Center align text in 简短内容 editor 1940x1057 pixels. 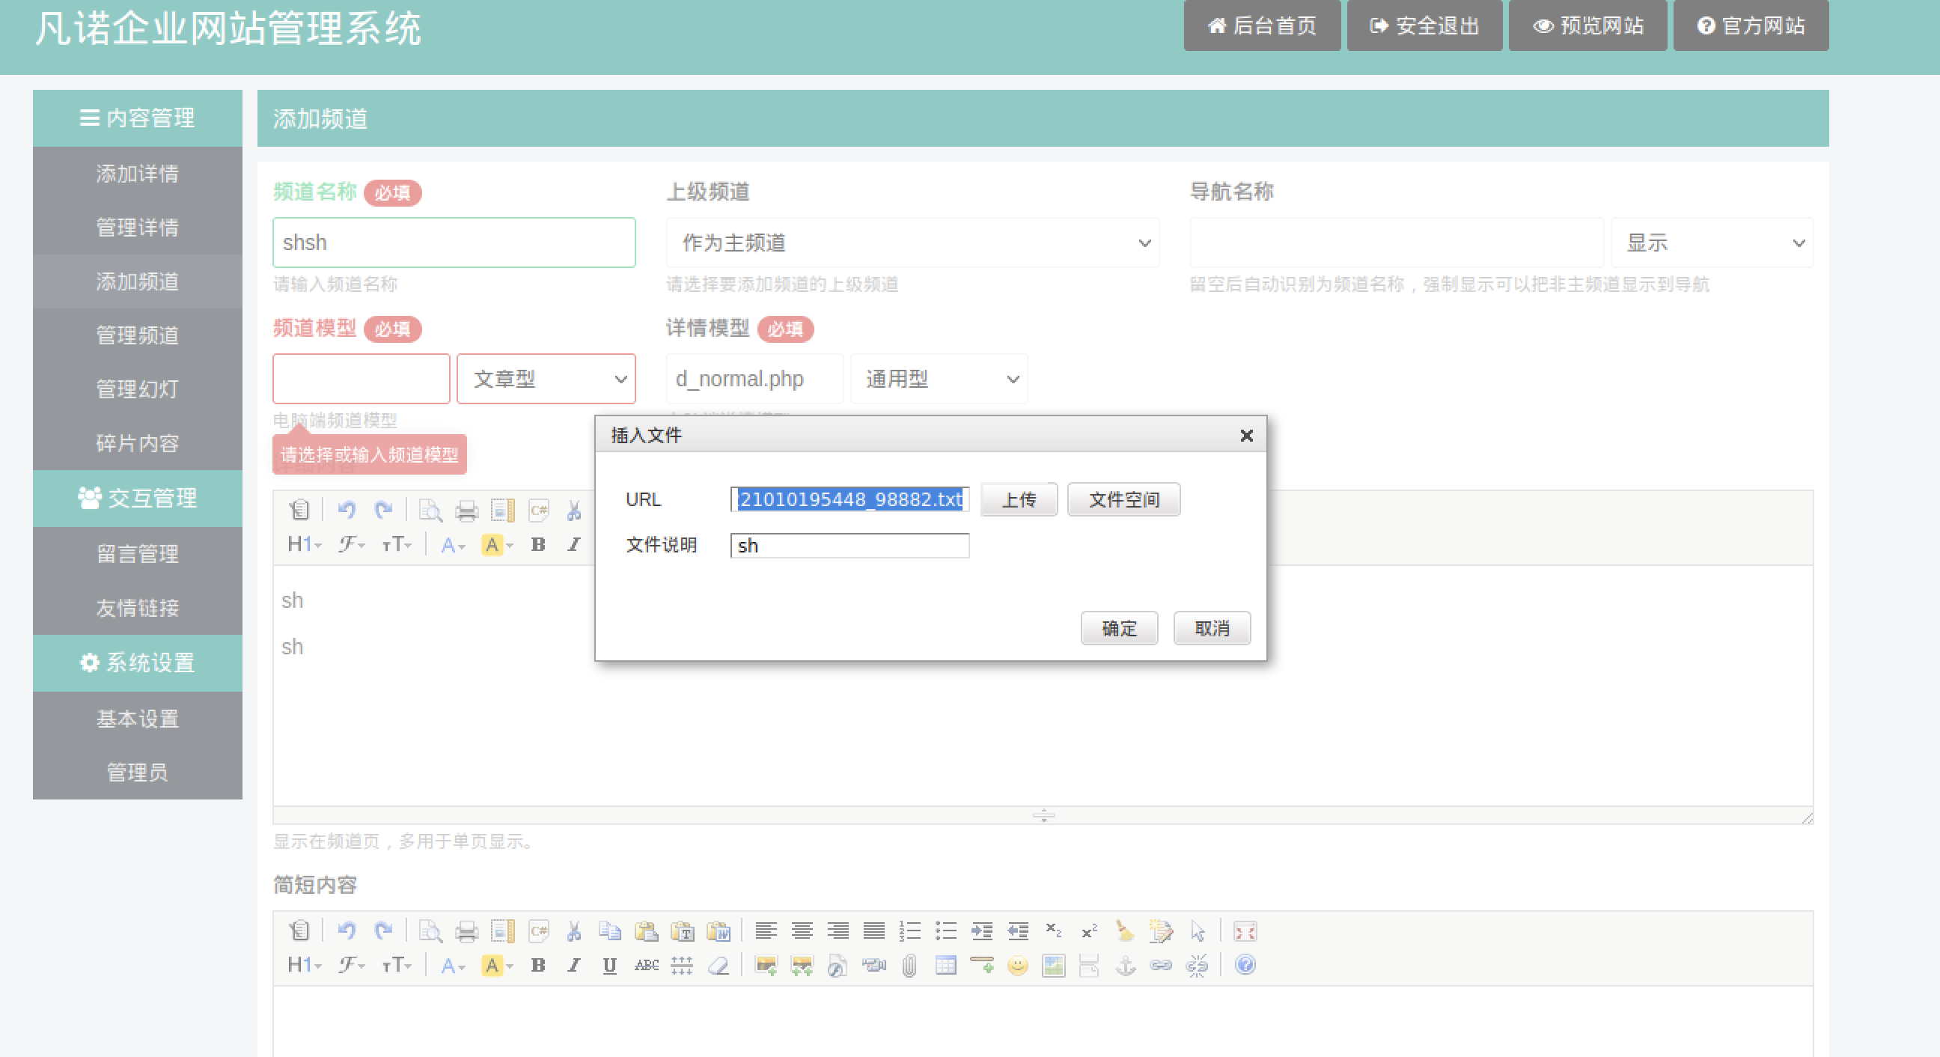(x=802, y=931)
